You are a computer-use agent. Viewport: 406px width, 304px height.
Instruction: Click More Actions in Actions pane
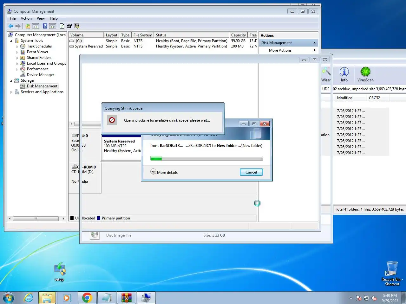tap(280, 50)
